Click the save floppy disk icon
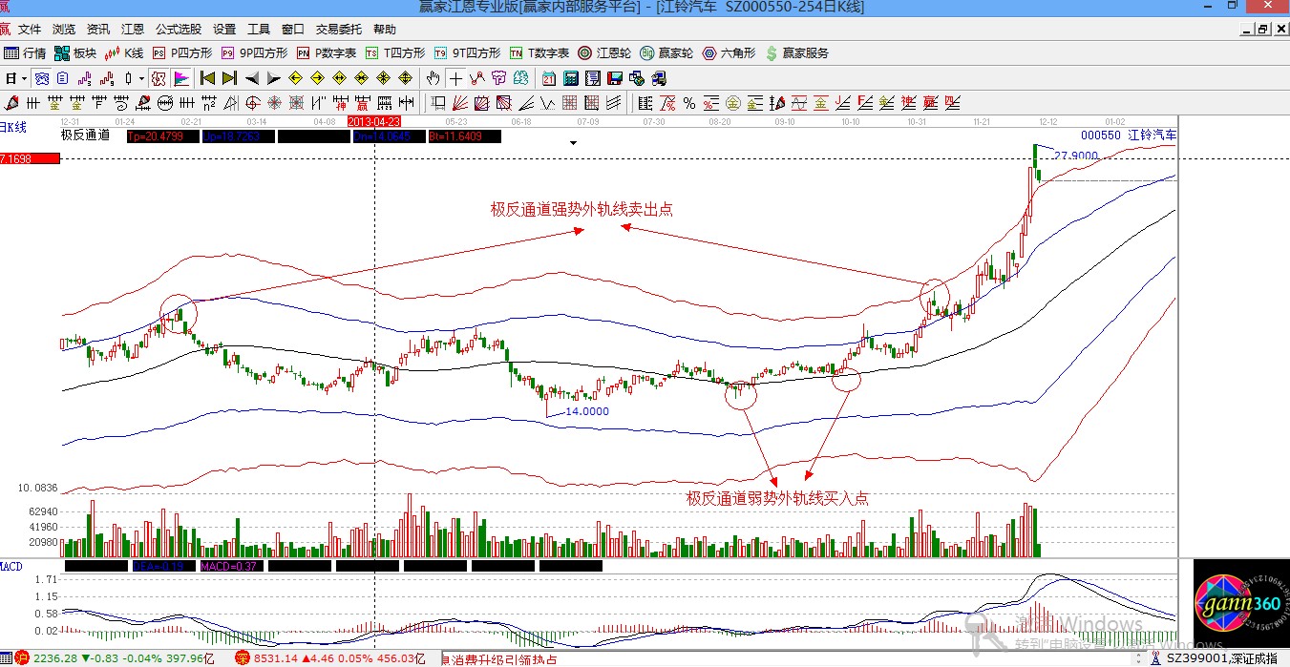The width and height of the screenshot is (1290, 667). point(615,78)
